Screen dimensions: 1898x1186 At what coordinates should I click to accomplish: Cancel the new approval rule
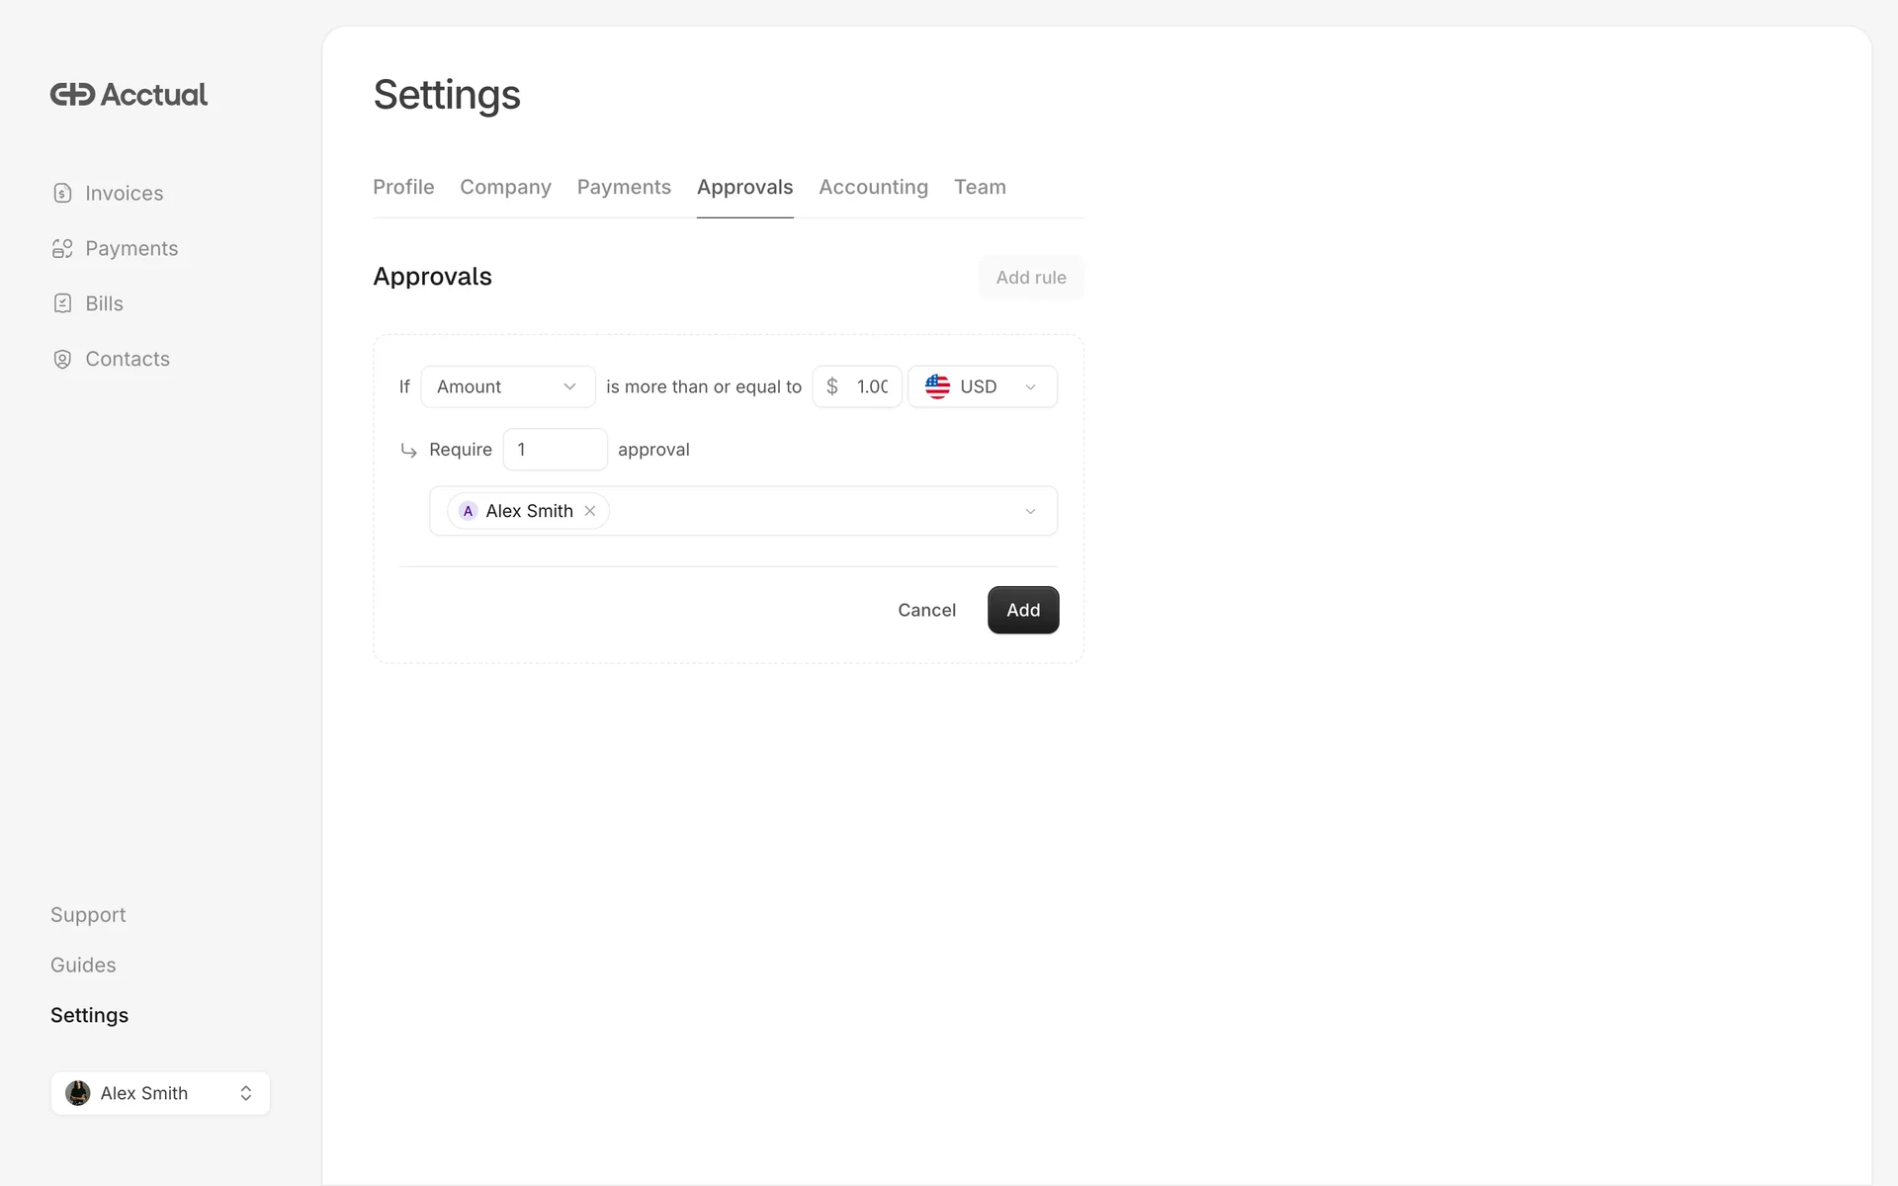pos(926,610)
